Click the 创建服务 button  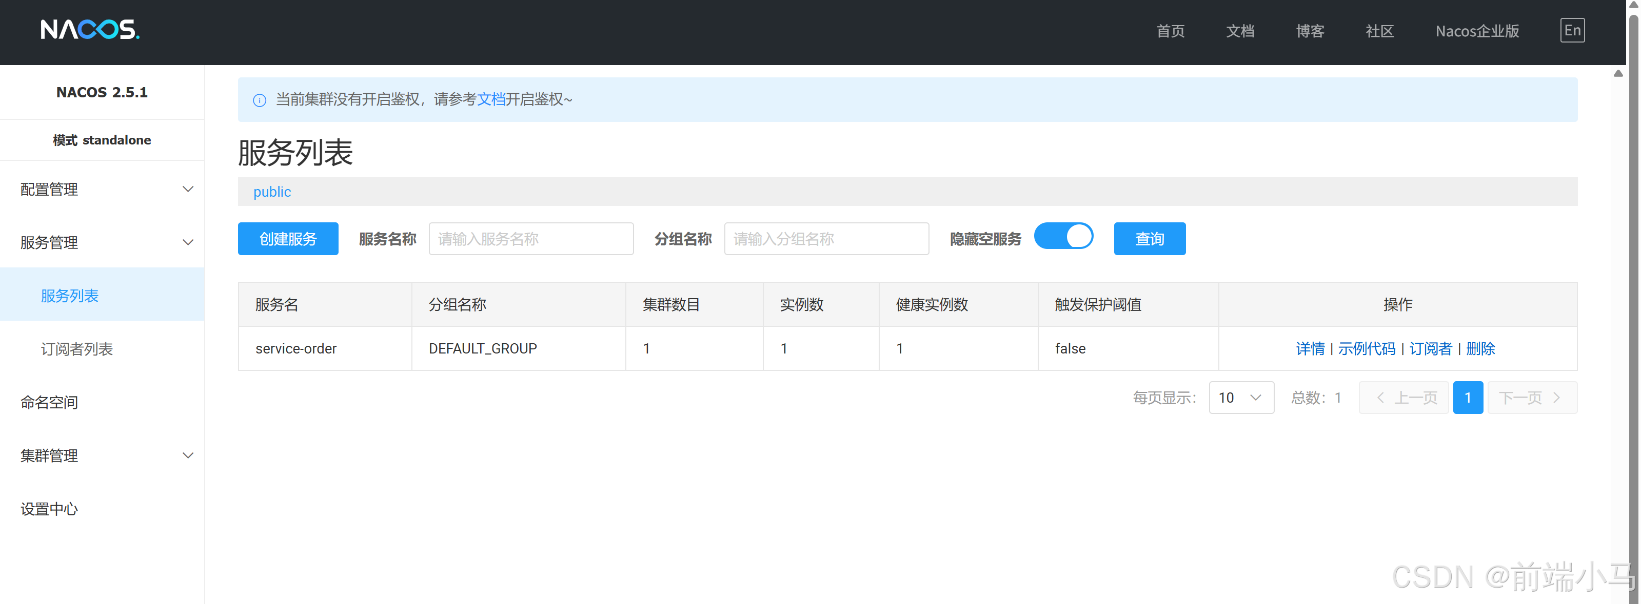288,239
